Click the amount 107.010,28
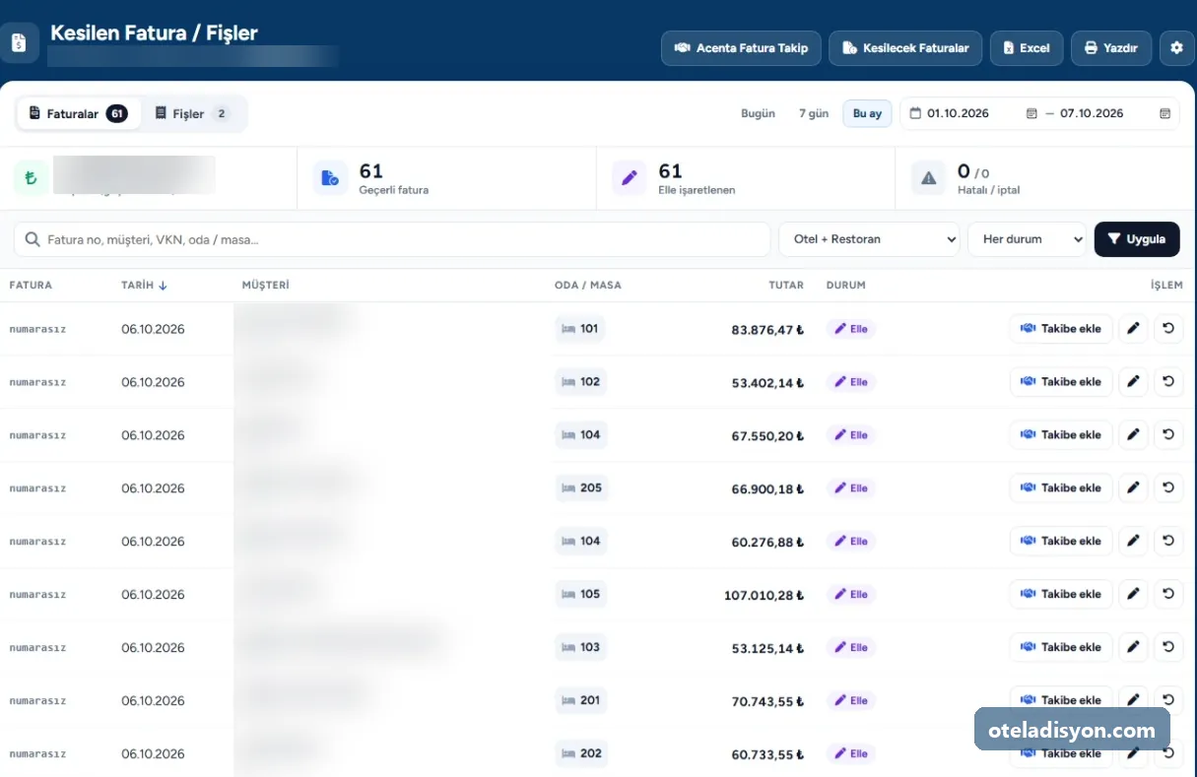This screenshot has width=1197, height=777. click(764, 595)
